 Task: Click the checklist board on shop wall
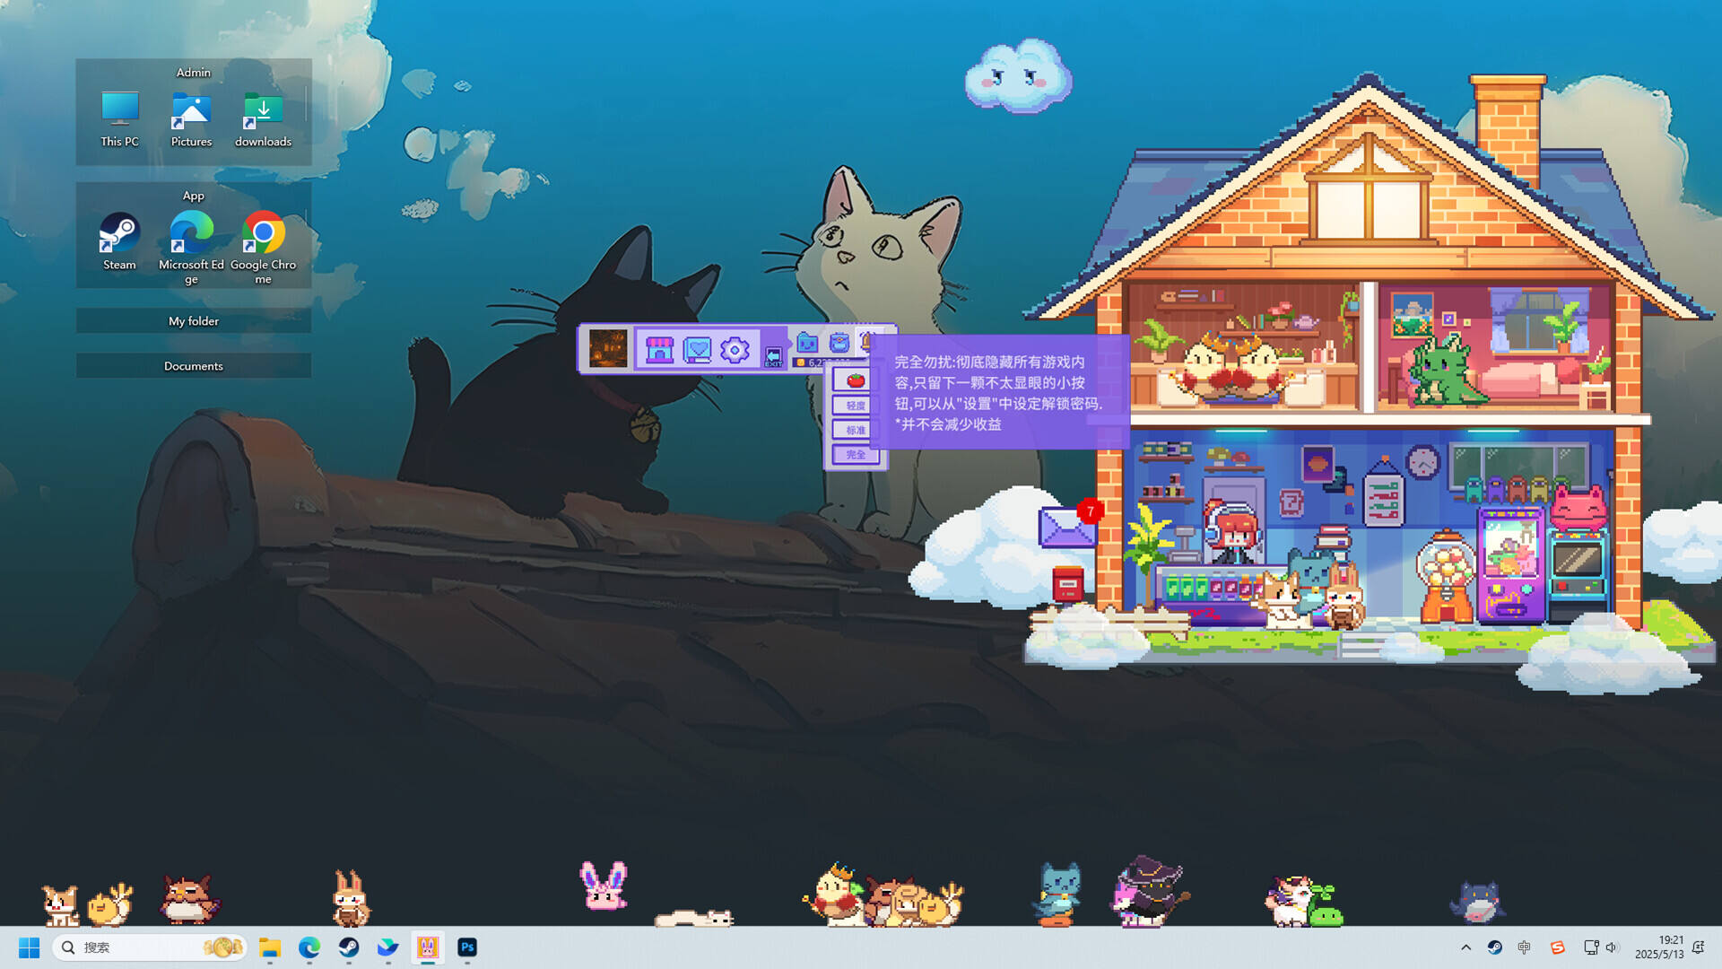coord(1383,495)
